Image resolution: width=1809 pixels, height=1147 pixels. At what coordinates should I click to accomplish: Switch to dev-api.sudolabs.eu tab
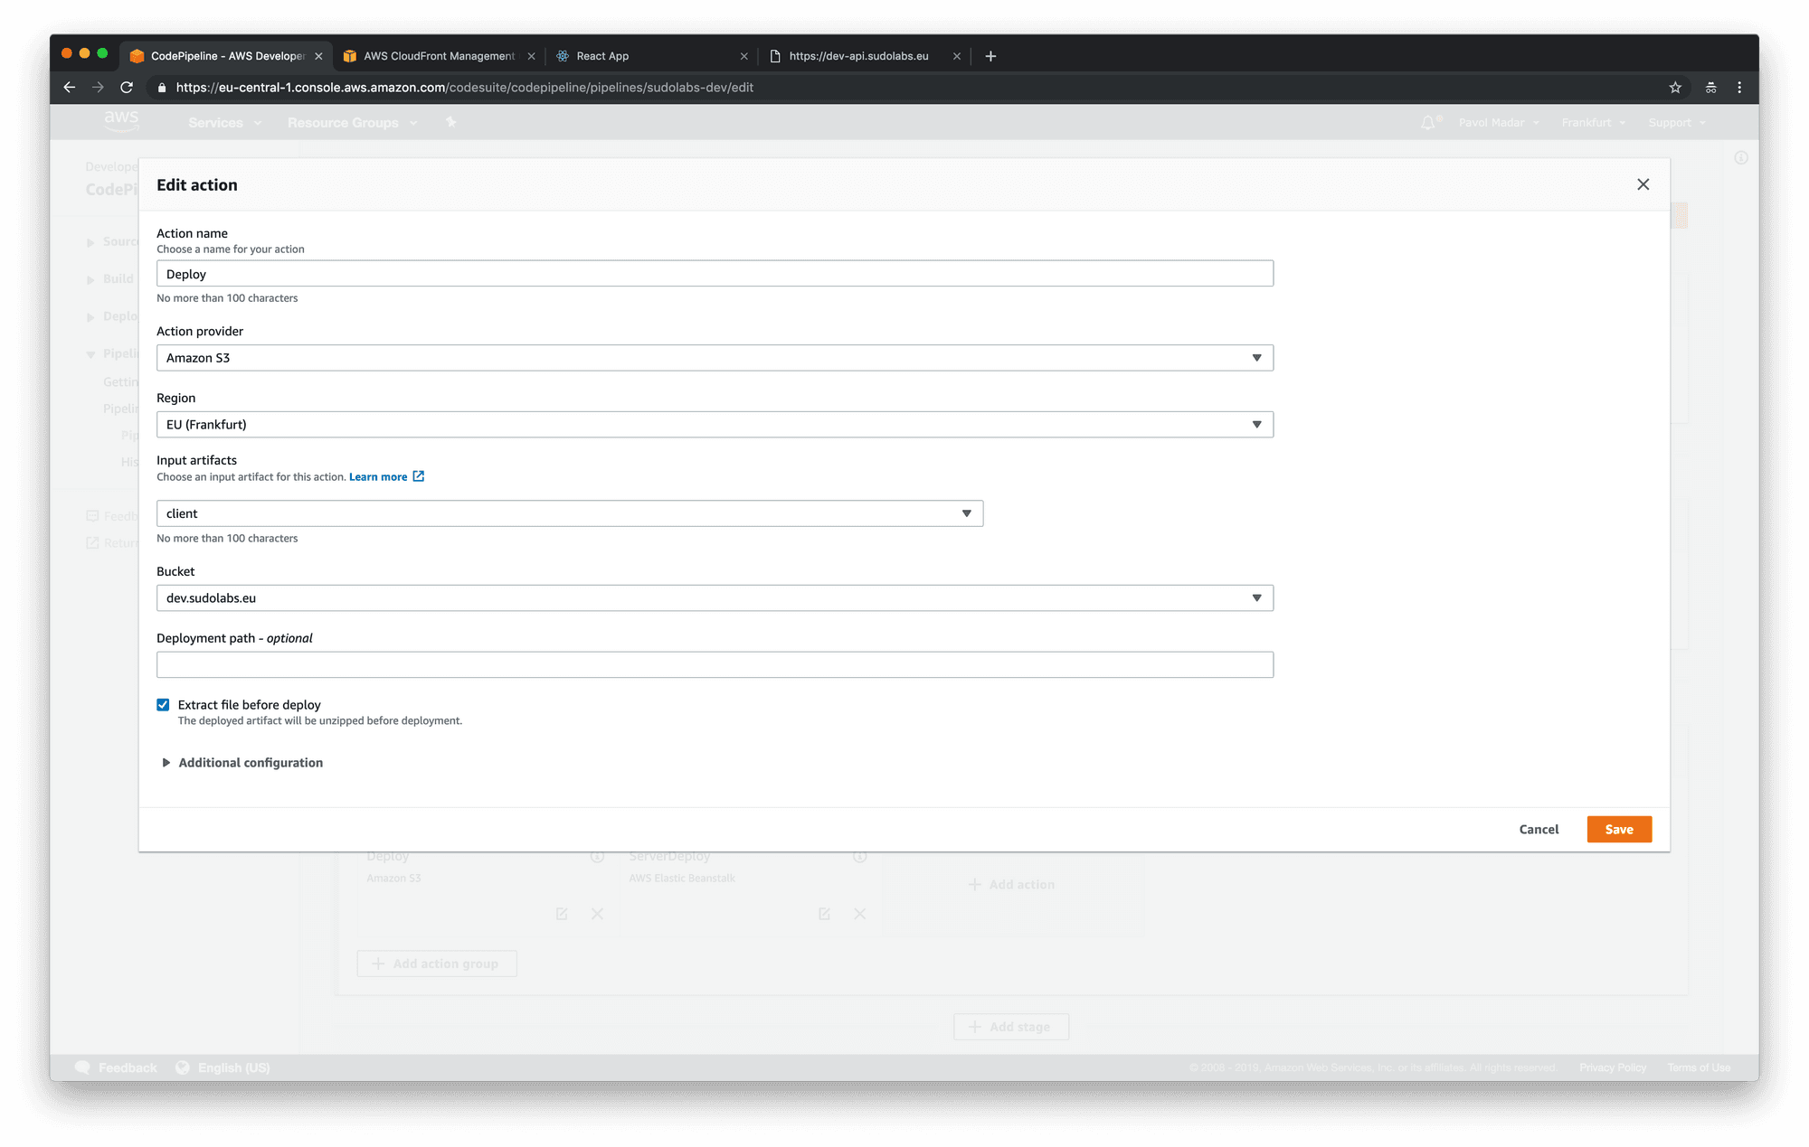click(x=864, y=56)
